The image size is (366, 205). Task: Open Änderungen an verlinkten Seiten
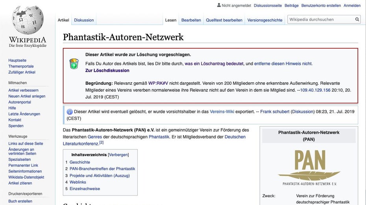pyautogui.click(x=22, y=152)
